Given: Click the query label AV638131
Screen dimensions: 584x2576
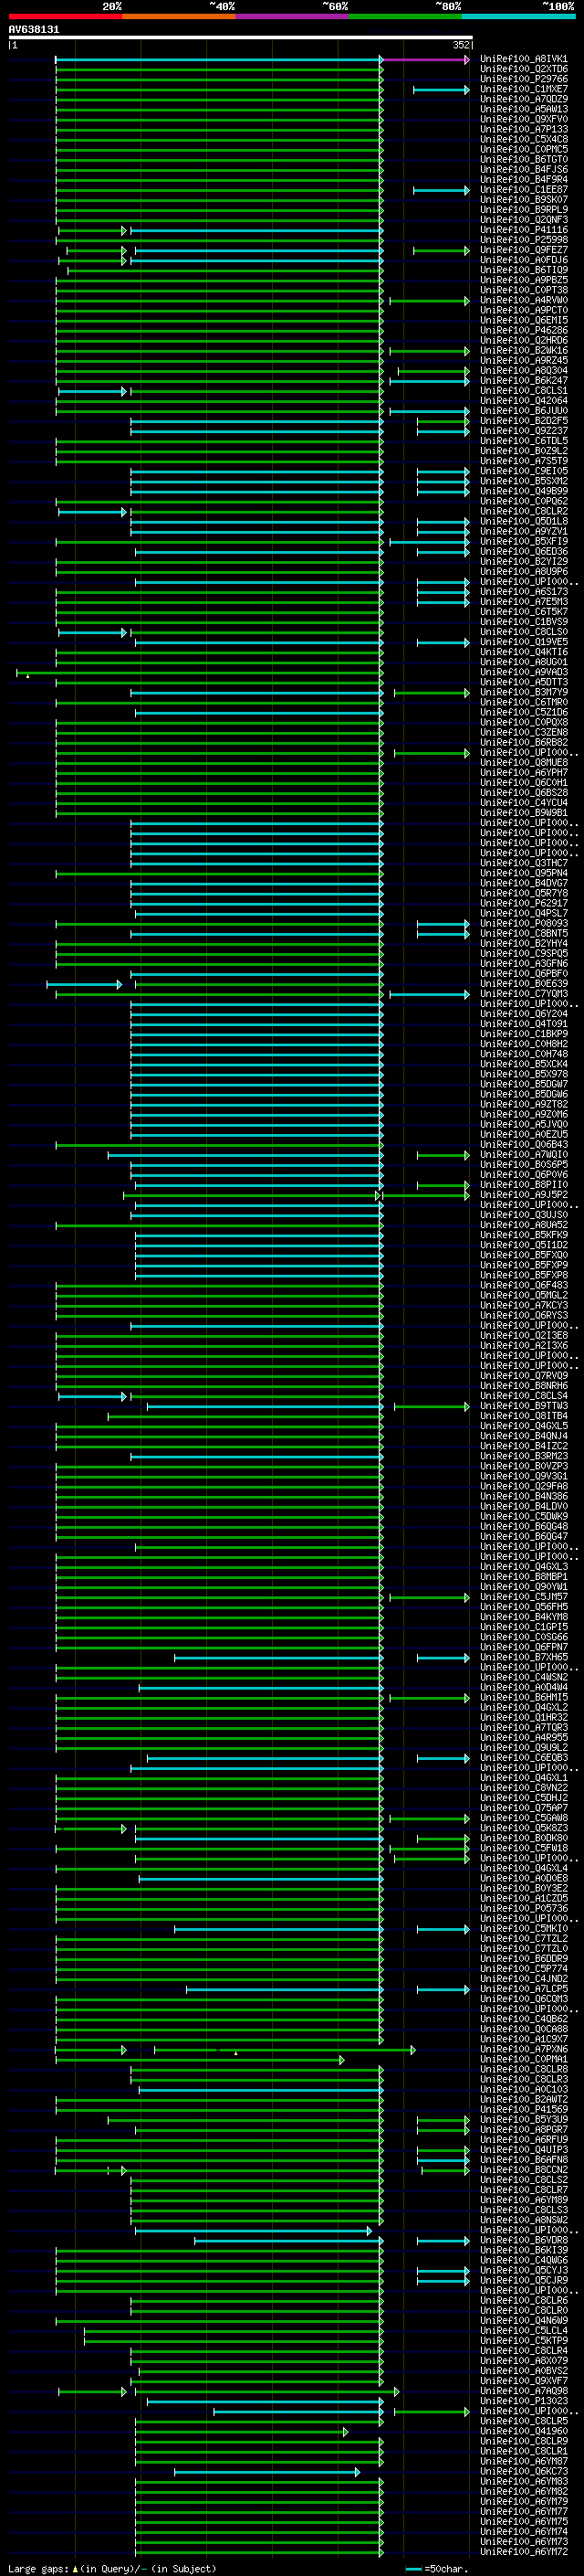Looking at the screenshot, I should (x=34, y=30).
